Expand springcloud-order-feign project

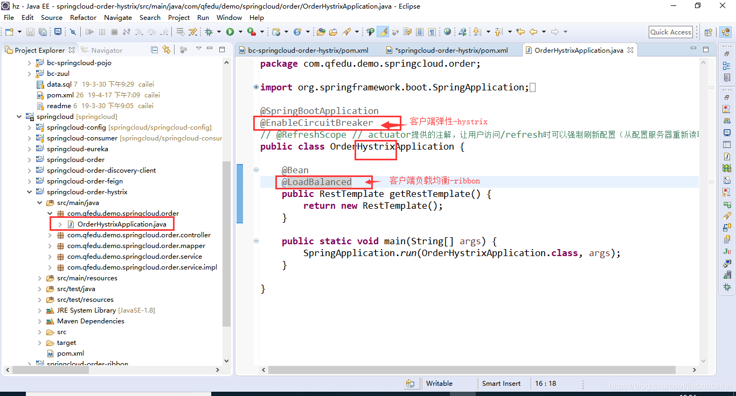tap(30, 181)
